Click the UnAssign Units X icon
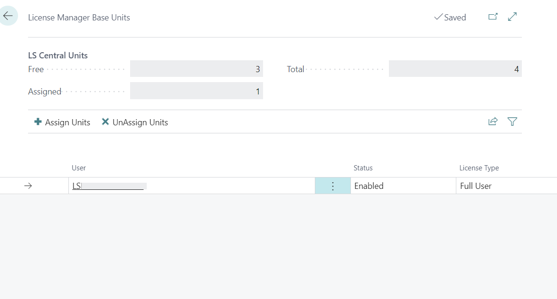 point(105,122)
